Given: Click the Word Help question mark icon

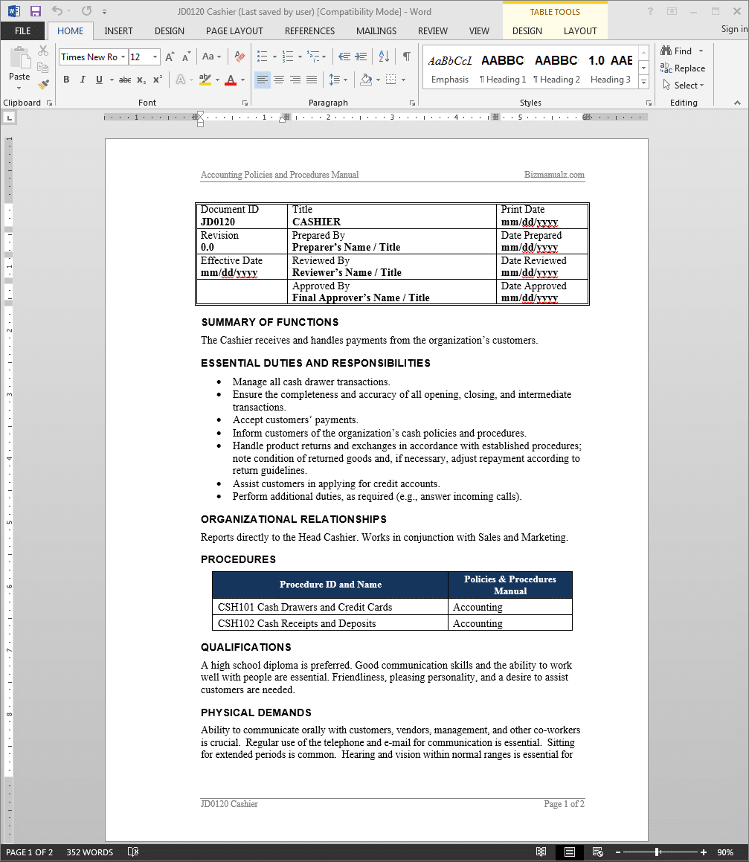Looking at the screenshot, I should tap(650, 11).
